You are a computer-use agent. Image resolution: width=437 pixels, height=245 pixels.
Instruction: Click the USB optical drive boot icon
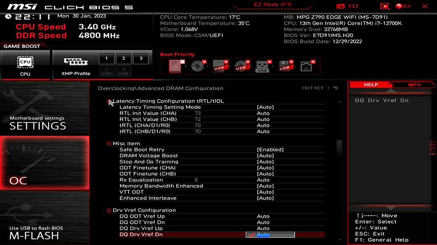(x=241, y=65)
